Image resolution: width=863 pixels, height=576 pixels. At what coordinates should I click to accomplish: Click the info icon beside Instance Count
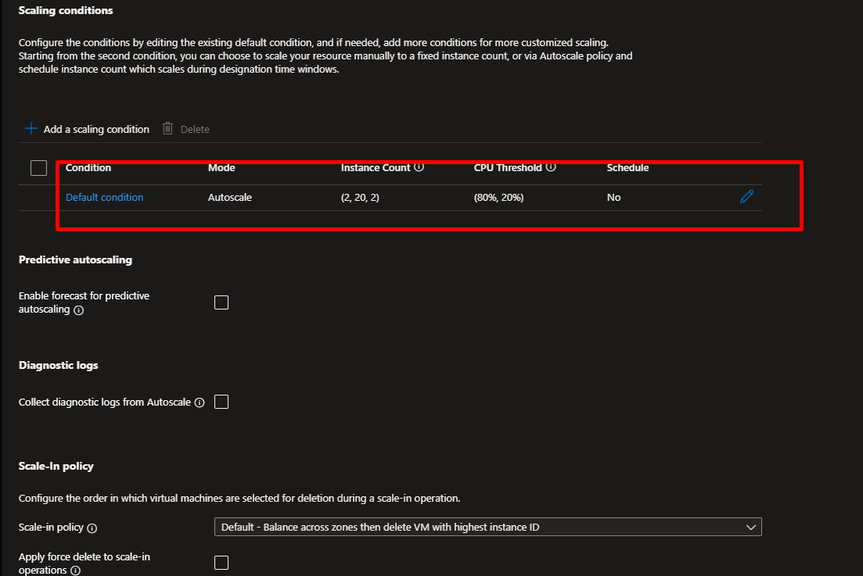[x=419, y=168]
